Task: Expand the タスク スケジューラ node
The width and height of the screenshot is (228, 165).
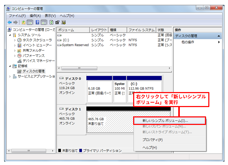Action: coord(15,40)
